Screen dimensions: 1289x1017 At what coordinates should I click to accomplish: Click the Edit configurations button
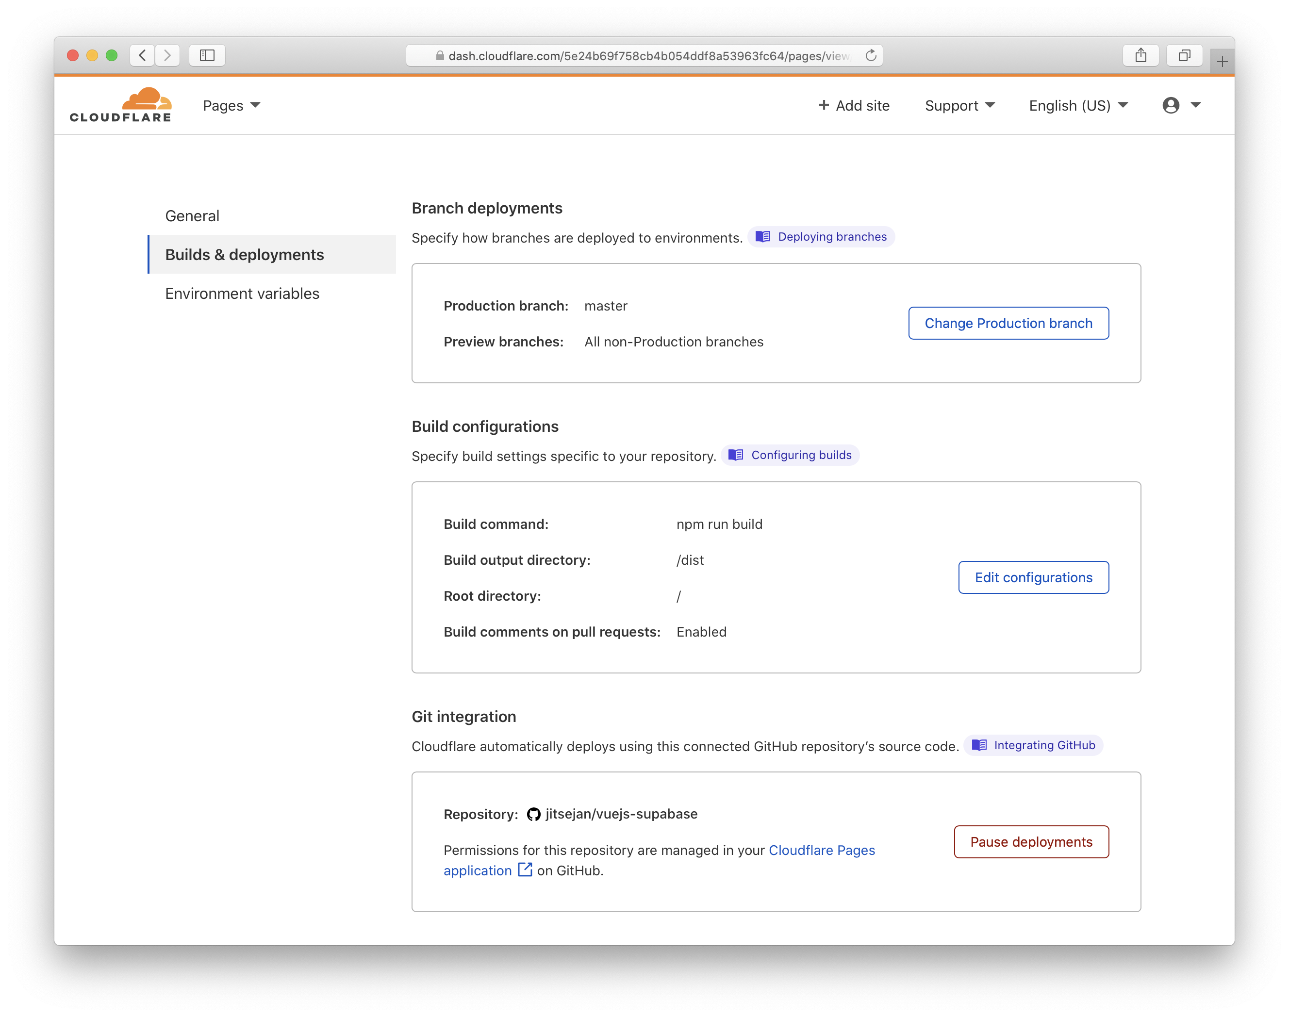coord(1033,577)
